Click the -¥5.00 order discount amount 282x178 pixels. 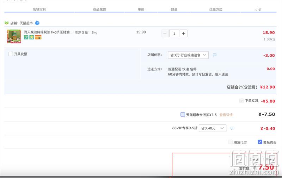pos(268,101)
